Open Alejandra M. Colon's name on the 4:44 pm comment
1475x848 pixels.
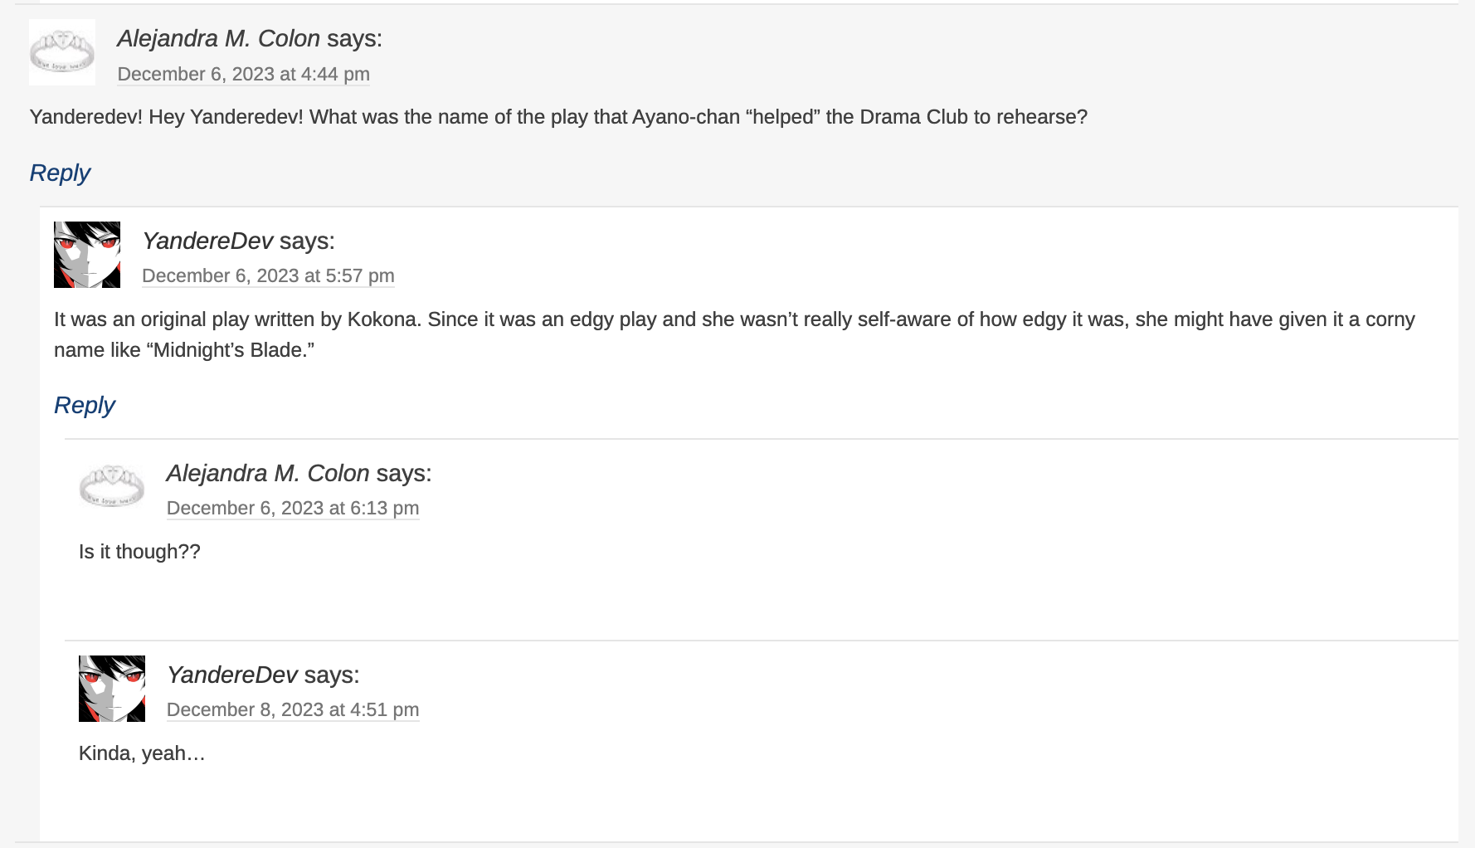pos(218,38)
